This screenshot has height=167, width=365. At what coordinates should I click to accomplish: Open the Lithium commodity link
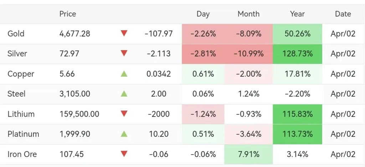point(21,114)
